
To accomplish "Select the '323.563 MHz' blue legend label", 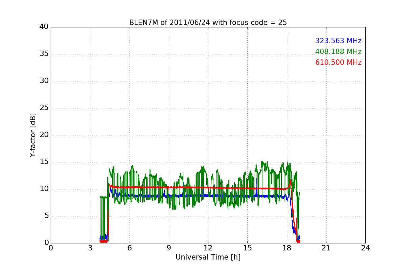I will [x=338, y=41].
